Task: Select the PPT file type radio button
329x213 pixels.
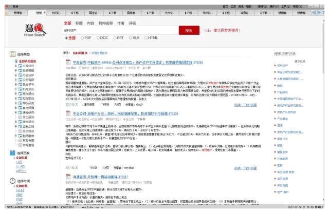Action: tap(115, 38)
